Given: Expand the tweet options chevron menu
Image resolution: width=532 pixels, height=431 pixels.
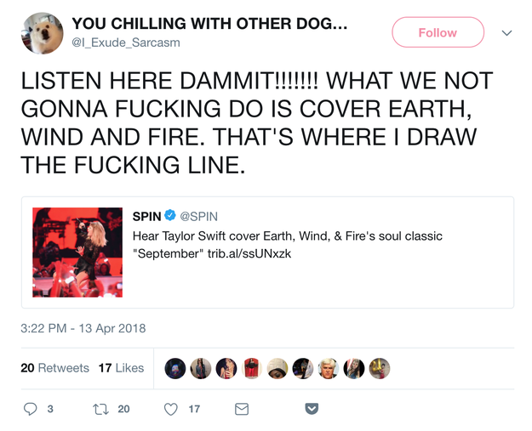Looking at the screenshot, I should (x=507, y=33).
